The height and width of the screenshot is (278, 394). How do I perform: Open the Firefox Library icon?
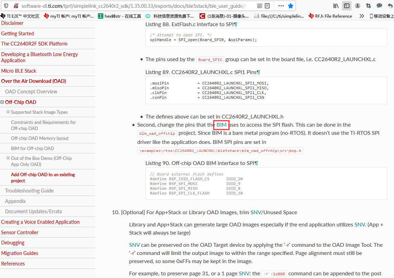[x=336, y=5]
